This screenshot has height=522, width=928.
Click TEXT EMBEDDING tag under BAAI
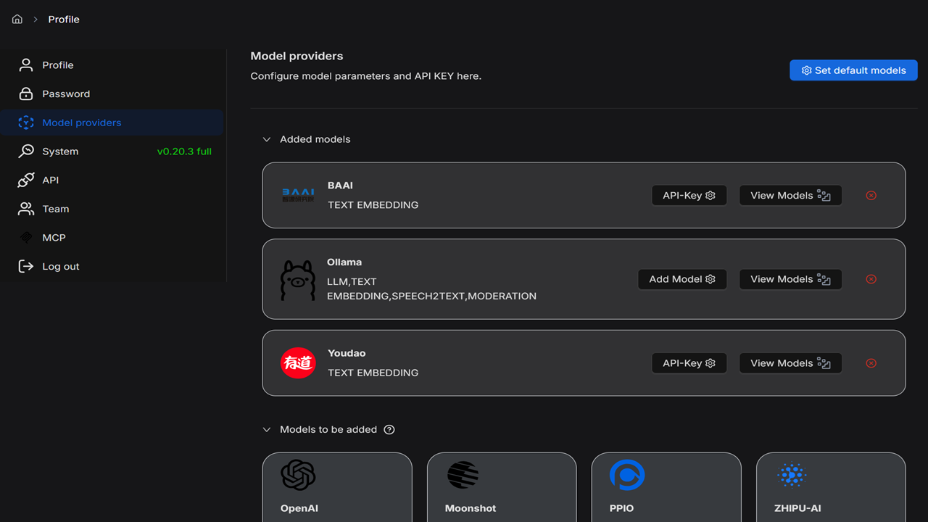(373, 205)
